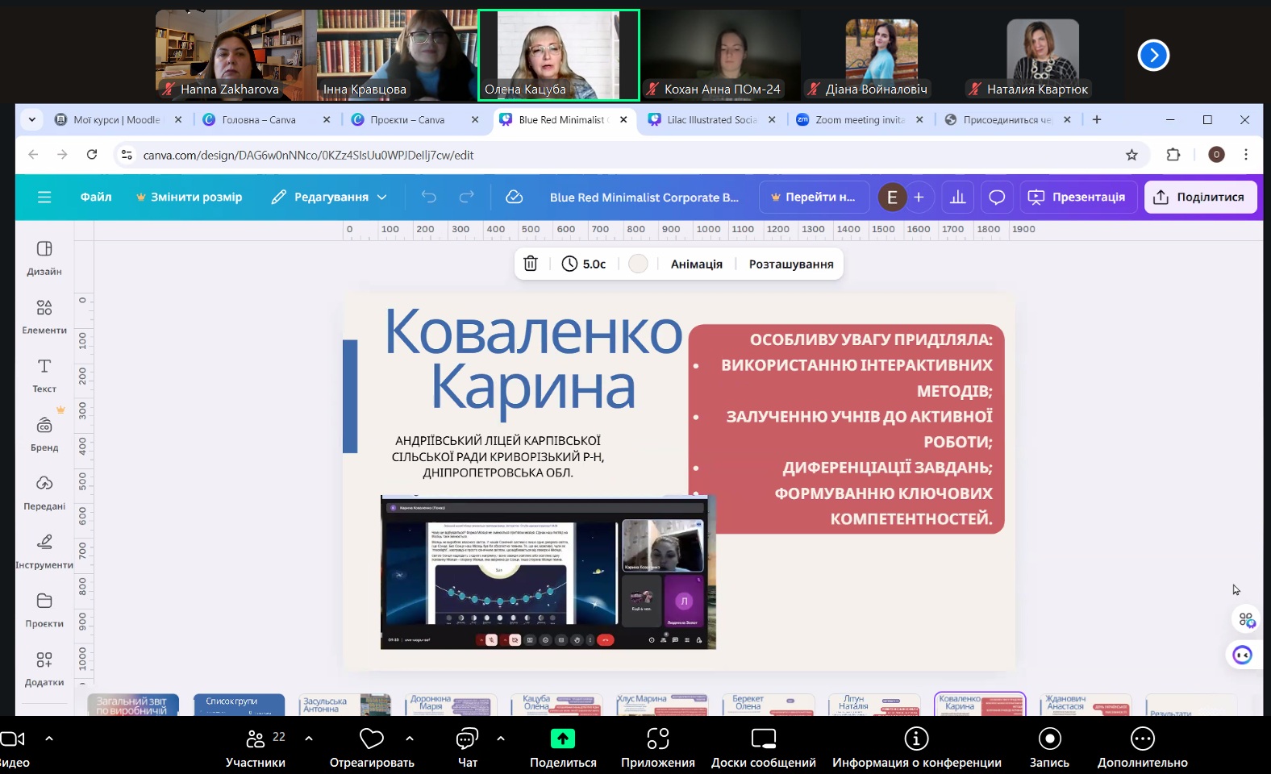The width and height of the screenshot is (1271, 774).
Task: Open Canva hamburger main menu
Action: coord(44,198)
